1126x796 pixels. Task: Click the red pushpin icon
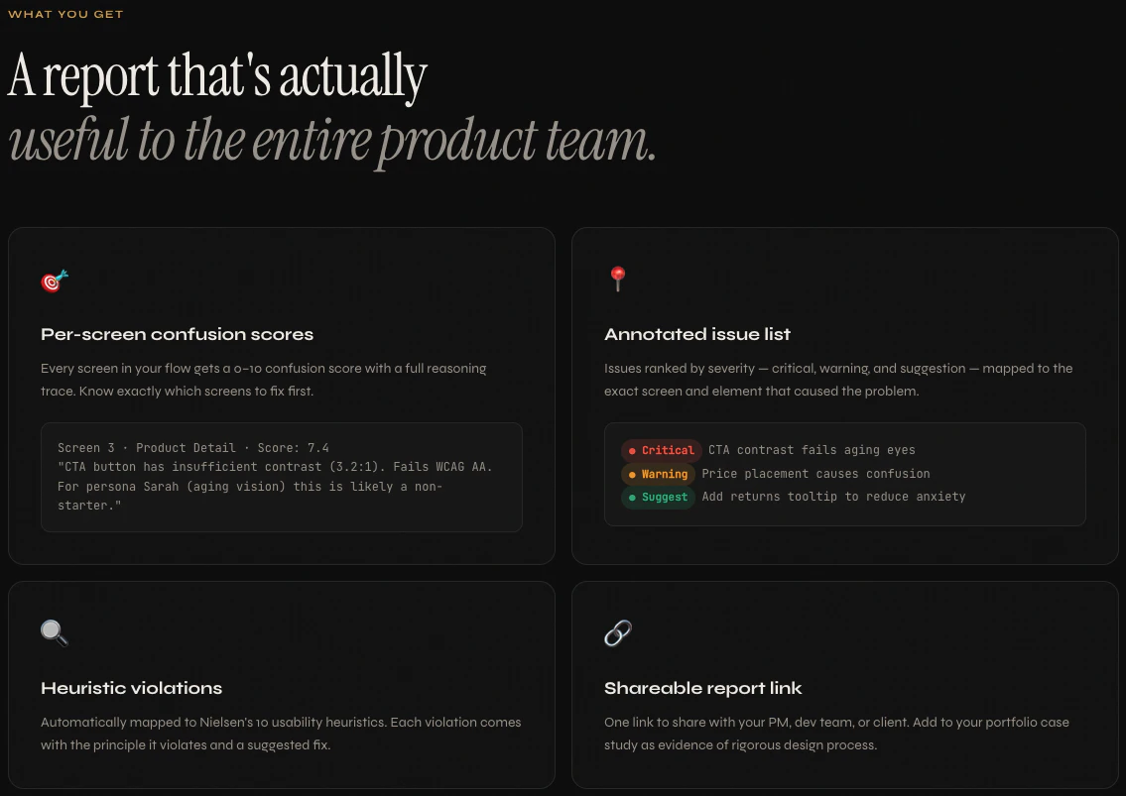click(x=618, y=279)
